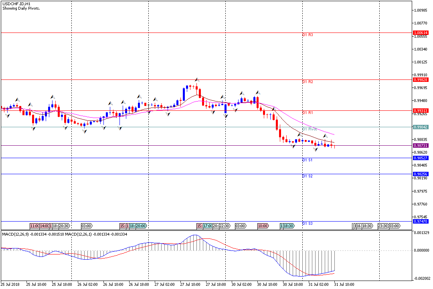This screenshot has width=433, height=289.
Task: Select the red 0.99313 price tag
Action: coord(421,111)
